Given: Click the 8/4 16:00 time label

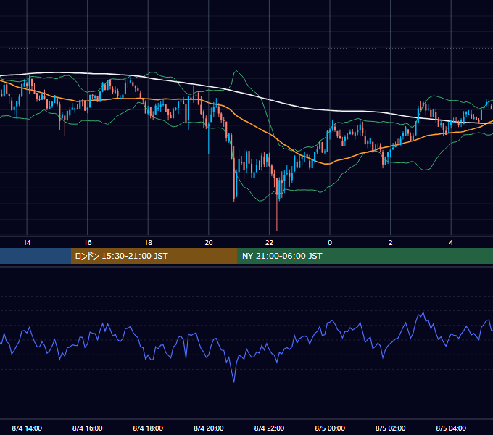Looking at the screenshot, I should click(88, 428).
